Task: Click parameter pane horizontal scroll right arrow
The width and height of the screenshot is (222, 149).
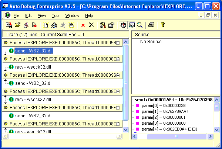Action: pyautogui.click(x=211, y=136)
